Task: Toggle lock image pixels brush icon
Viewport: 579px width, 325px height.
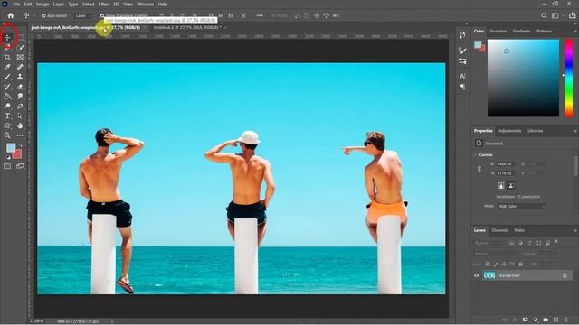Action: pyautogui.click(x=496, y=264)
